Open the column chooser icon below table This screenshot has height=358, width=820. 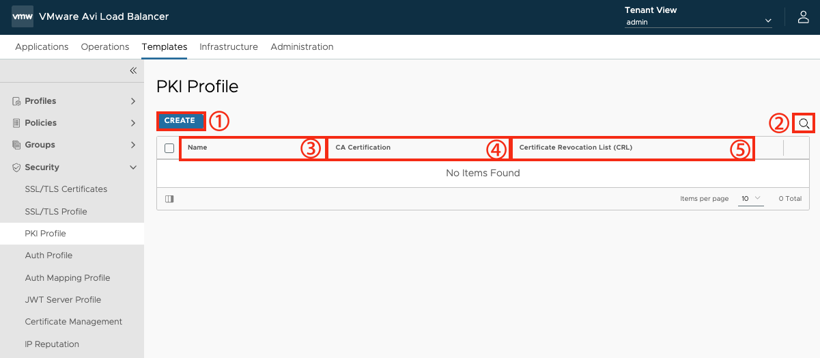tap(169, 199)
